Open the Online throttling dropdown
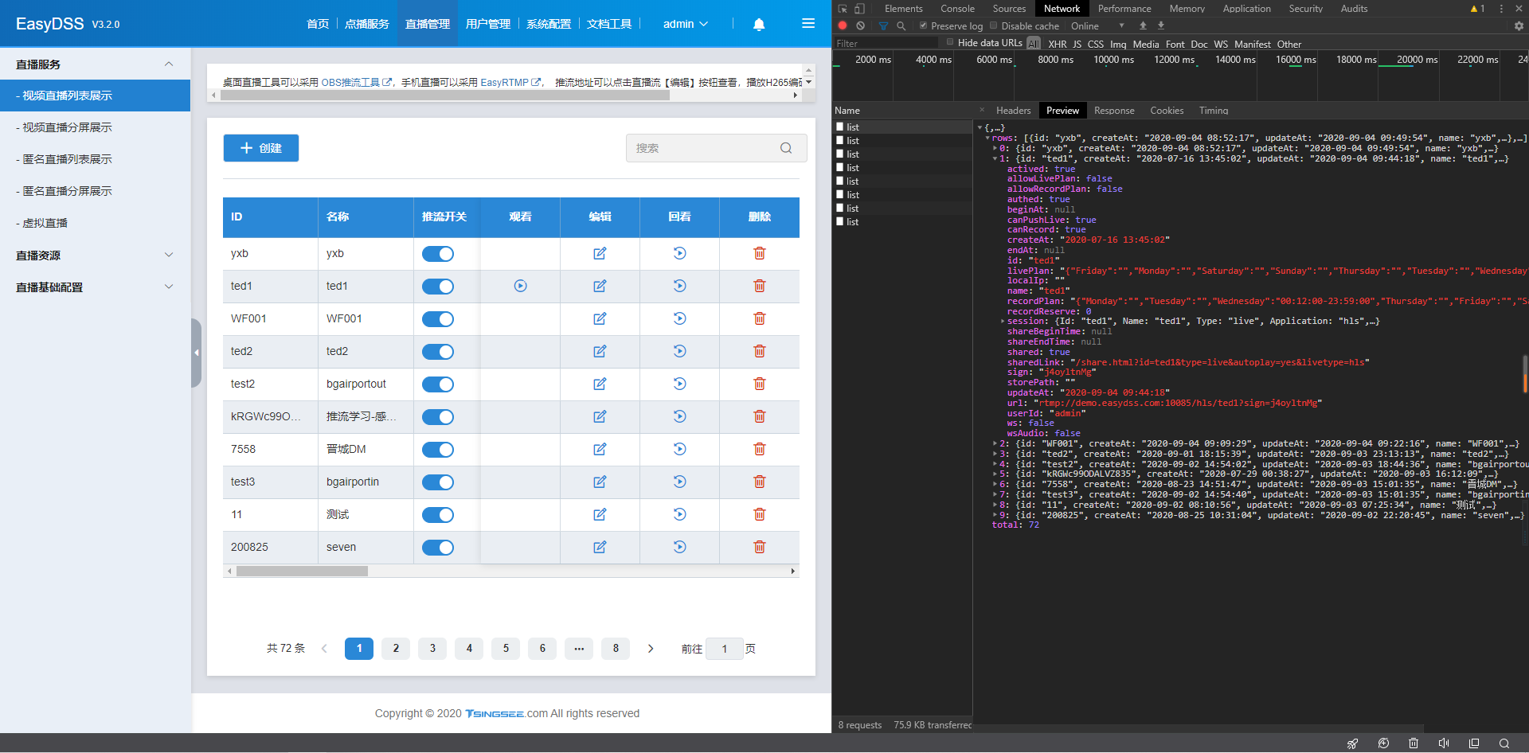Image resolution: width=1529 pixels, height=753 pixels. coord(1097,25)
